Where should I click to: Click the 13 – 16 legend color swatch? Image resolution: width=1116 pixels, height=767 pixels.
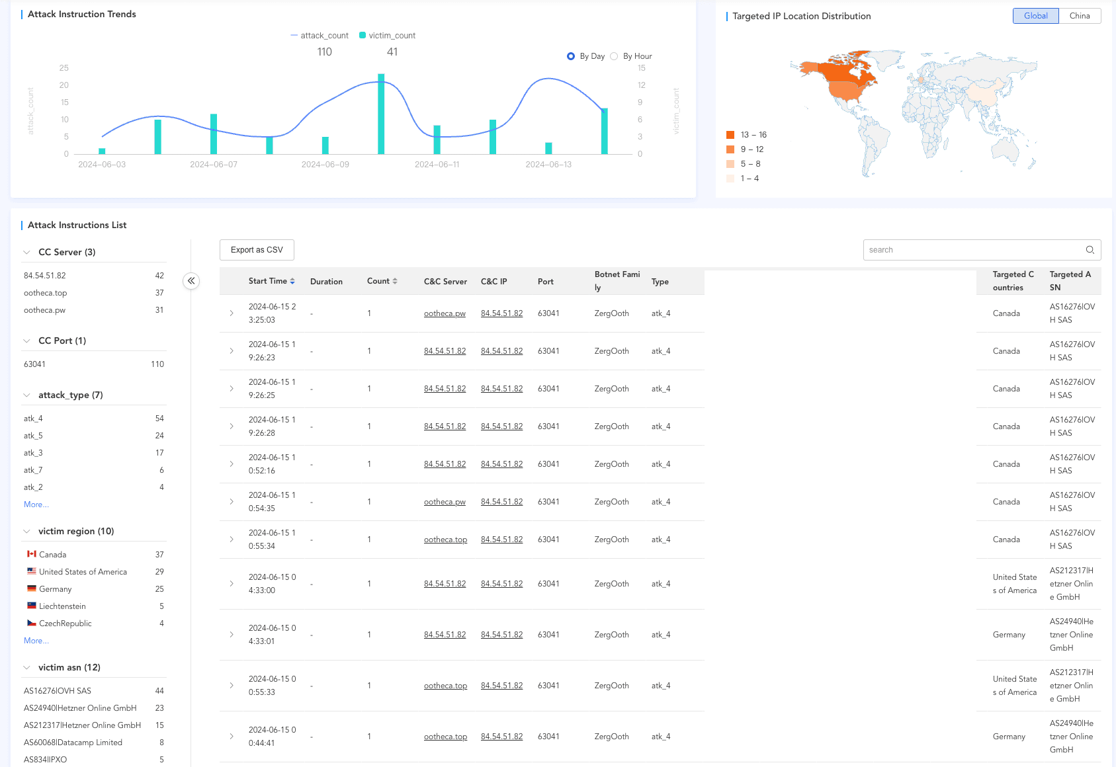point(730,135)
